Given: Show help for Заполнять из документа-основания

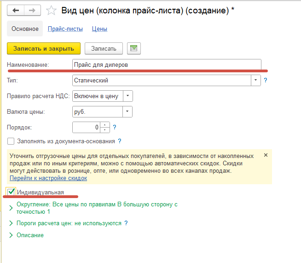Looking at the screenshot, I should click(x=119, y=141).
